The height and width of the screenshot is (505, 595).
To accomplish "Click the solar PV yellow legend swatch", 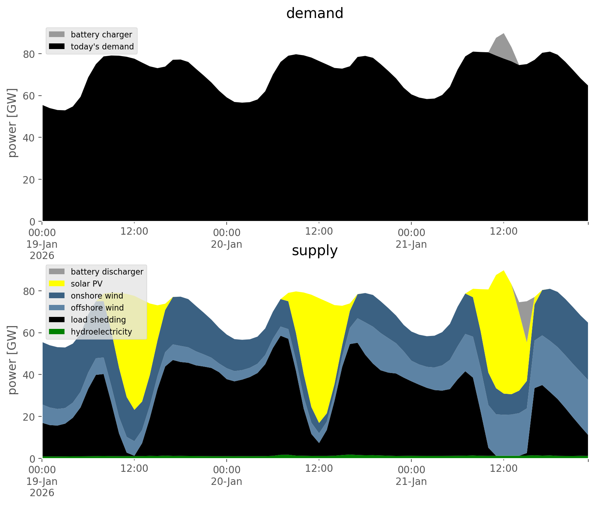I will [57, 284].
